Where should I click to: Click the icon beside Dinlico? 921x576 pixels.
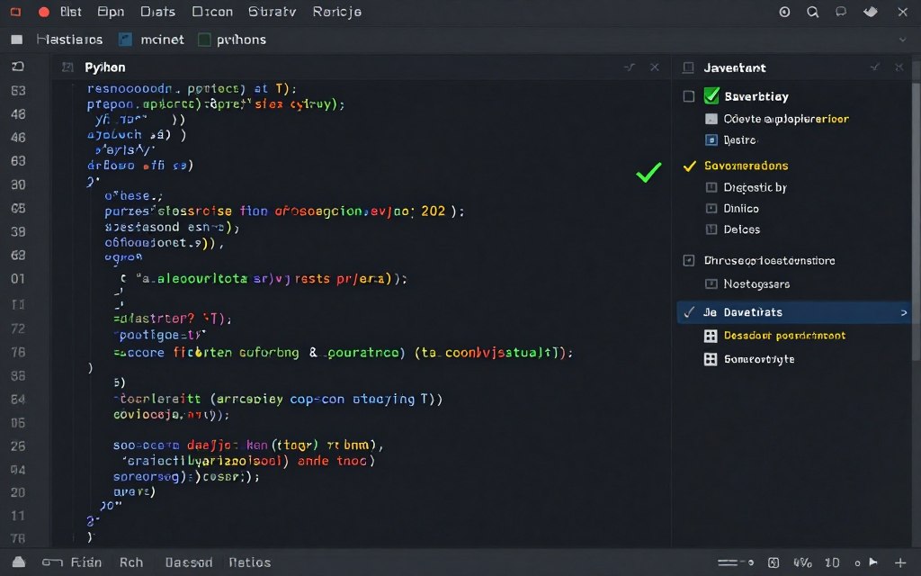point(711,209)
